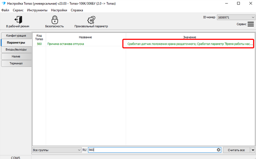Open the Файл menu
The width and height of the screenshot is (256, 159).
point(5,10)
